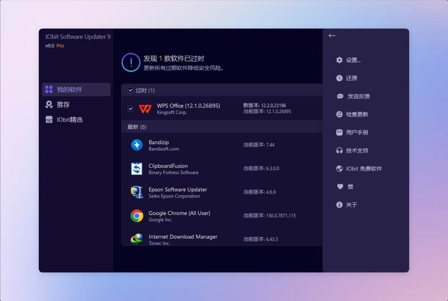The width and height of the screenshot is (448, 301).
Task: Click the orange Pro label
Action: pyautogui.click(x=60, y=46)
